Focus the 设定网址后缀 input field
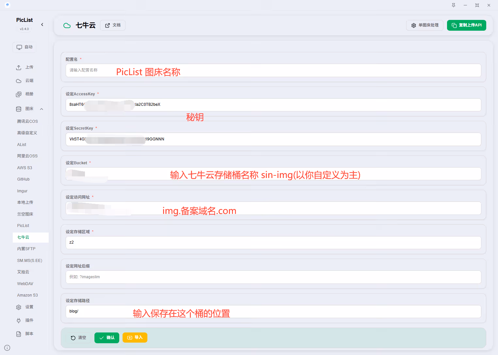The width and height of the screenshot is (498, 355). pos(274,277)
